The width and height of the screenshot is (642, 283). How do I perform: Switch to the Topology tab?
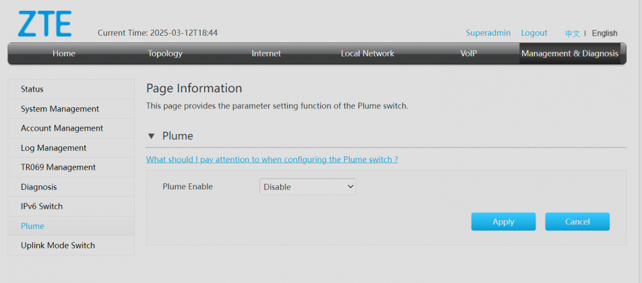(x=165, y=53)
